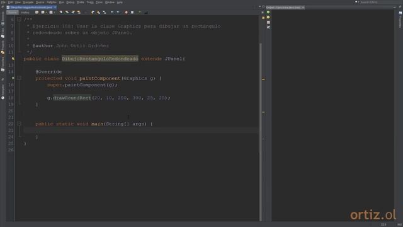Viewport: 403px width, 227px height.
Task: Click the find previous occurrence icon
Action: tap(67, 12)
